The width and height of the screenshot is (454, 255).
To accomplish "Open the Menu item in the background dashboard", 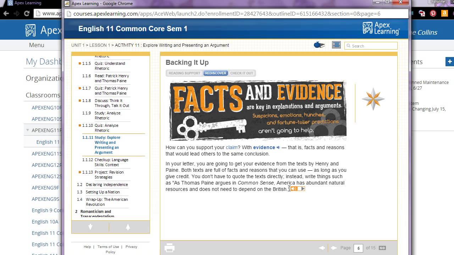I will coord(37,45).
